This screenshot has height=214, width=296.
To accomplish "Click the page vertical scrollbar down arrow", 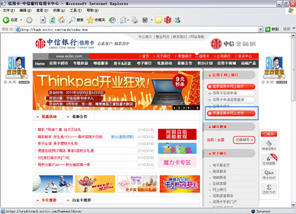I will (294, 205).
